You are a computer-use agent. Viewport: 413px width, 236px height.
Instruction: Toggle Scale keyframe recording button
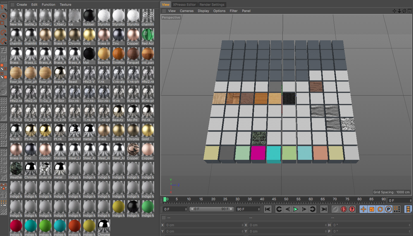372,209
